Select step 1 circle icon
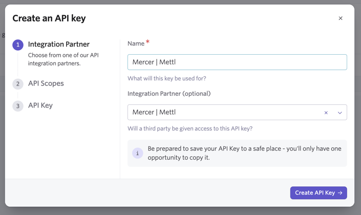 18,45
